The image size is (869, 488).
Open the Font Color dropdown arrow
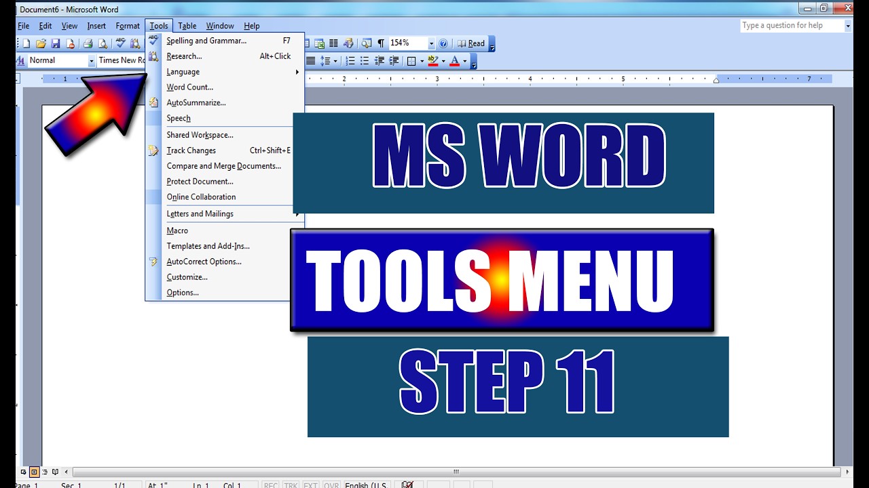[x=465, y=61]
